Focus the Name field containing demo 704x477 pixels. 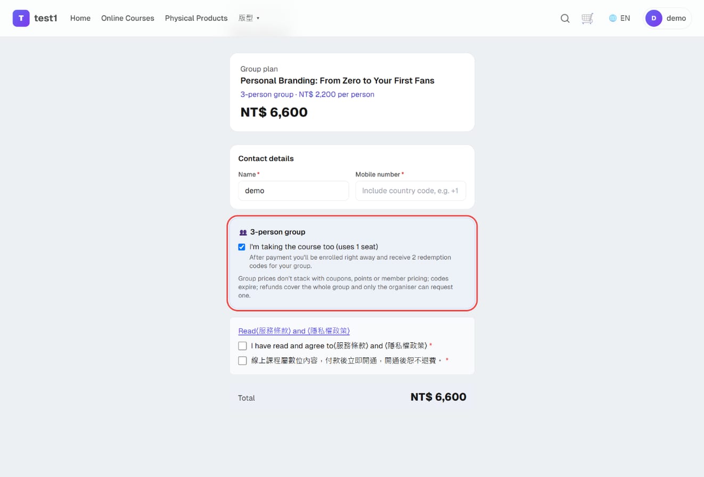293,191
